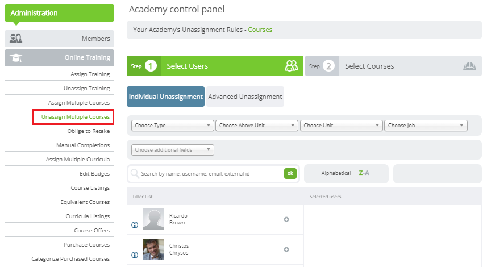Open the info icon for Christos Chrysos
This screenshot has height=267, width=487.
[135, 255]
